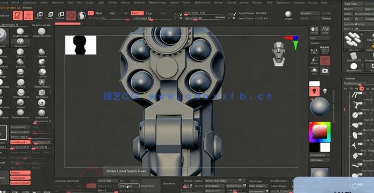Select the Zoom magnifier icon
This screenshot has width=374, height=193.
pos(325,31)
